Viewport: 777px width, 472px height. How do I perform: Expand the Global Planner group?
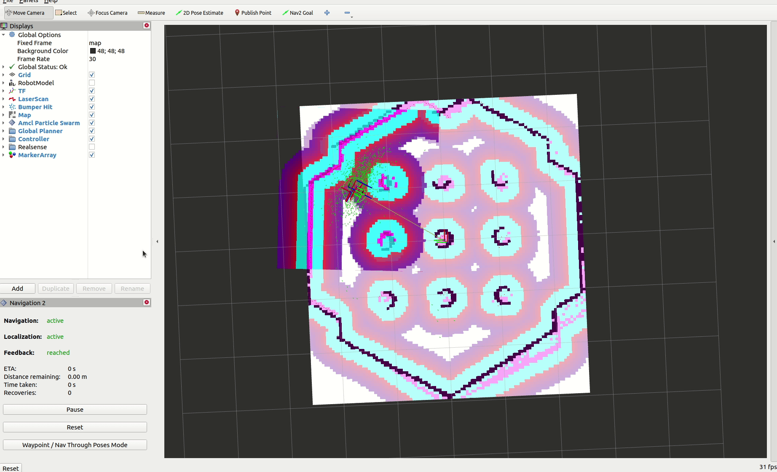click(3, 131)
